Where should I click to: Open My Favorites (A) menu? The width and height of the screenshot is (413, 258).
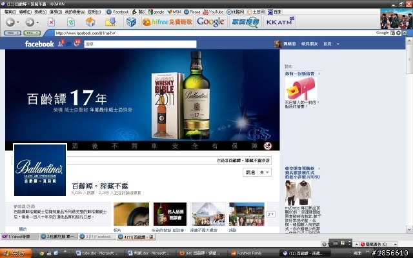tap(75, 12)
